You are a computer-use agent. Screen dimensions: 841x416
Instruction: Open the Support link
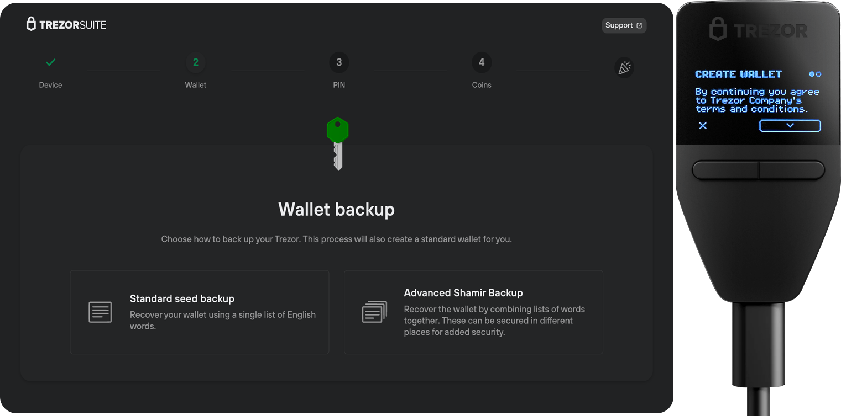623,25
